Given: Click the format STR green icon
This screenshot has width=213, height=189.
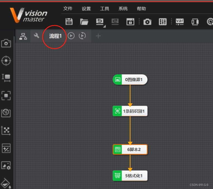Looking at the screenshot, I should tap(117, 176).
